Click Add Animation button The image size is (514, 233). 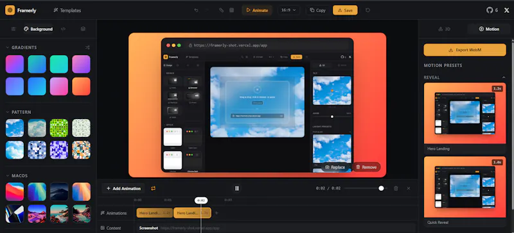tap(123, 188)
